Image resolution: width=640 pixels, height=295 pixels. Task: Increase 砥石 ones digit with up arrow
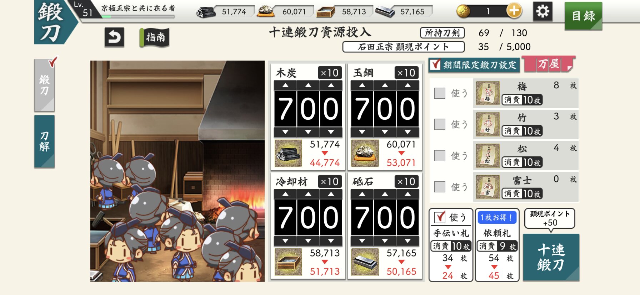click(x=407, y=194)
